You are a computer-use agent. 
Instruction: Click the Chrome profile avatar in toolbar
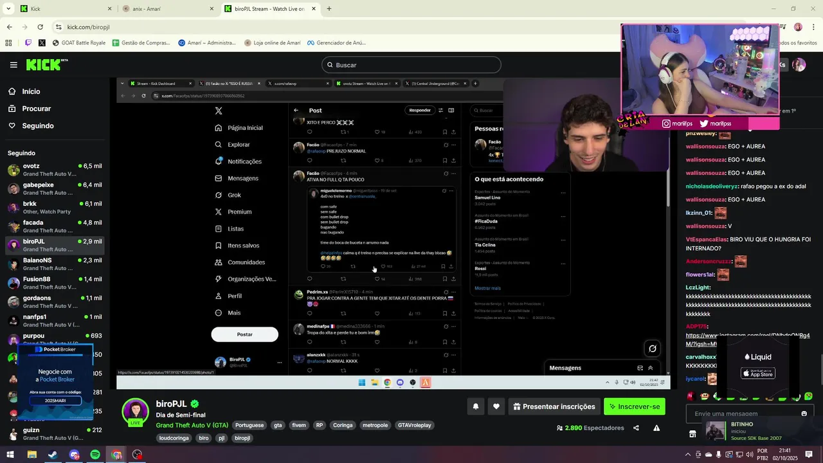click(798, 27)
